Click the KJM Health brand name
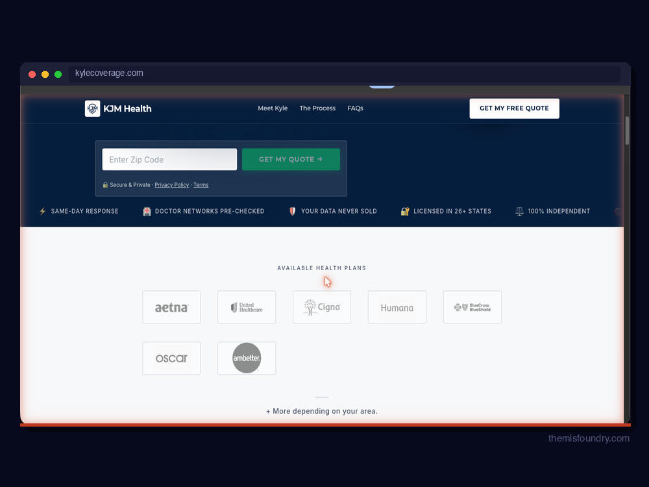 [x=127, y=108]
